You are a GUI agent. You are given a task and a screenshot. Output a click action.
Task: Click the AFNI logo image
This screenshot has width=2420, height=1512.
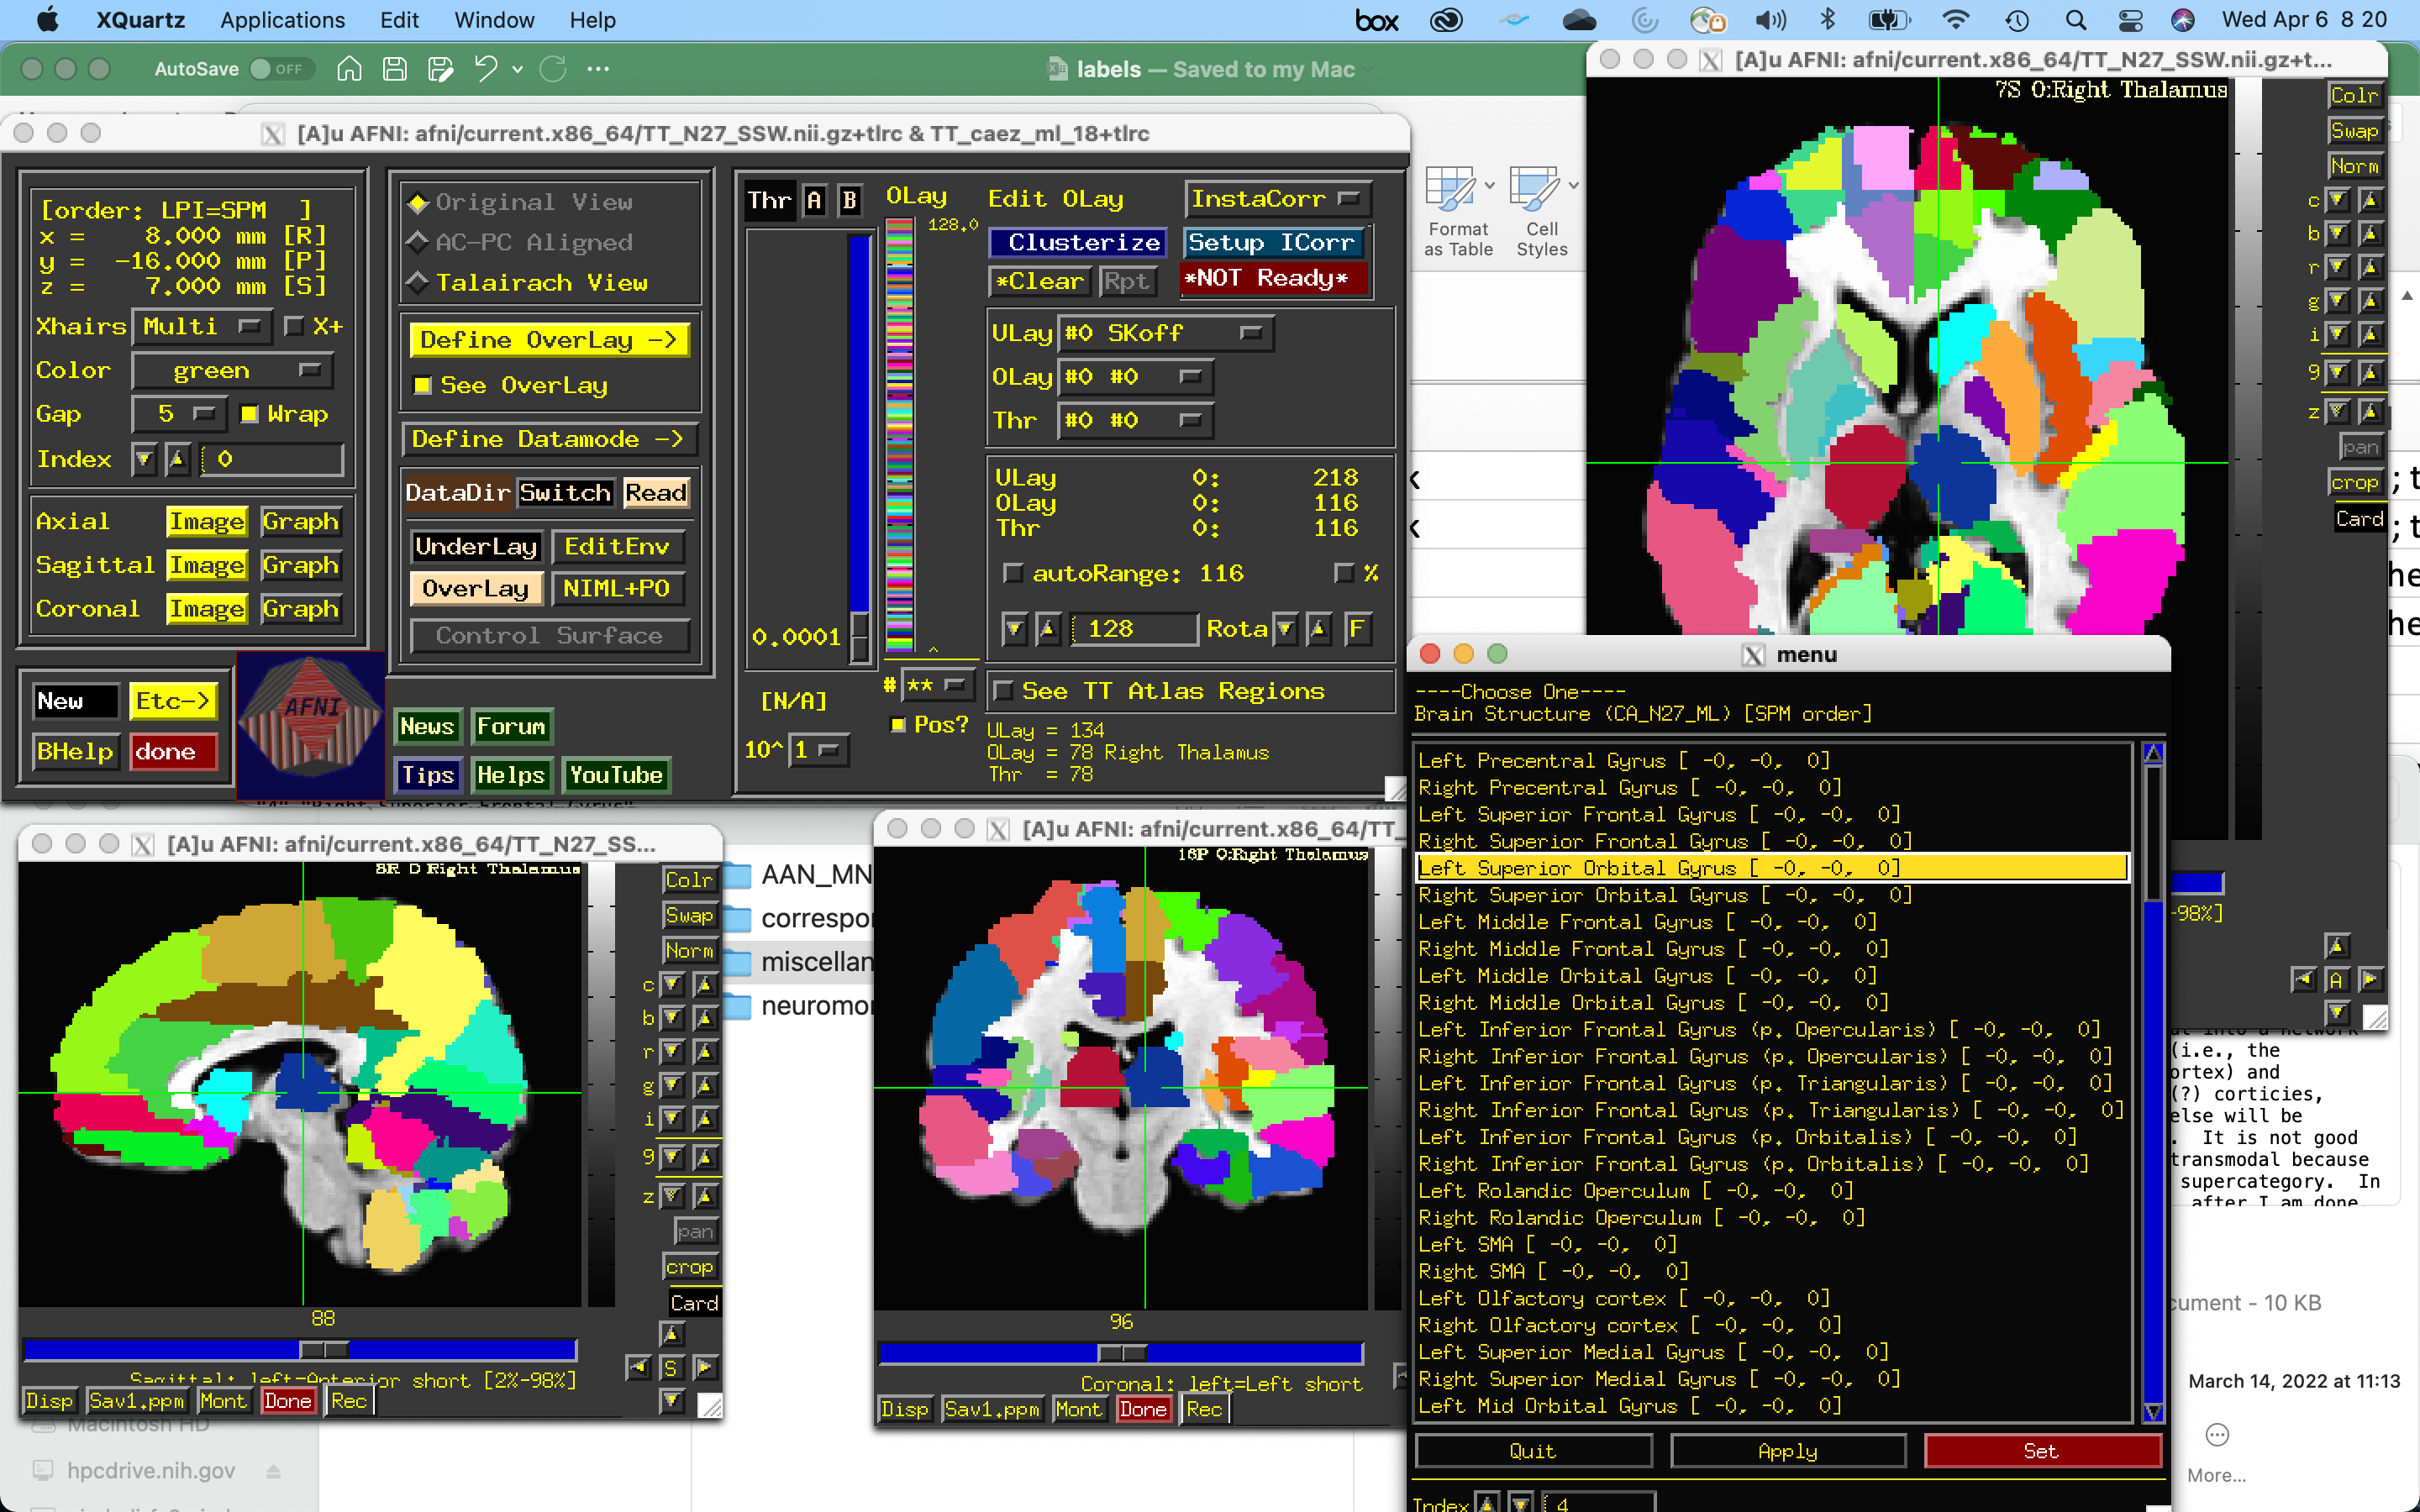[310, 723]
